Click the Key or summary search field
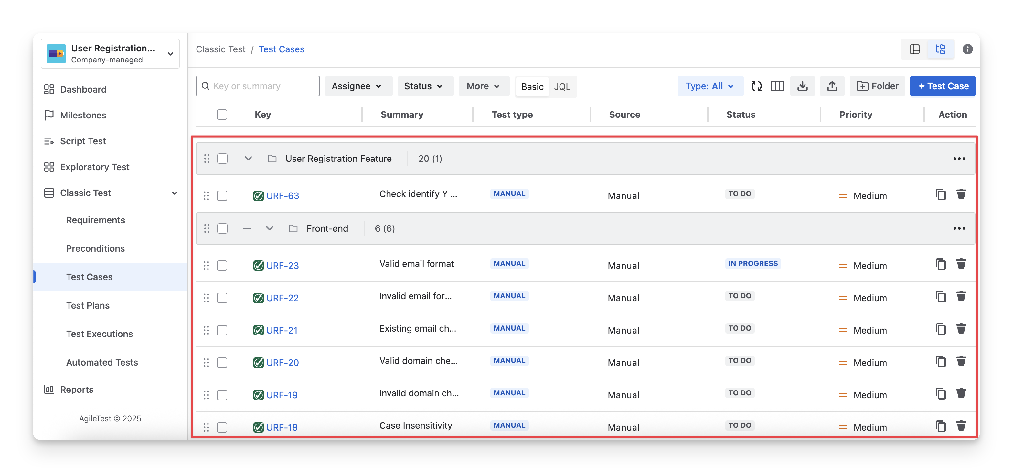Screen dimensions: 1013x473 tap(261, 86)
